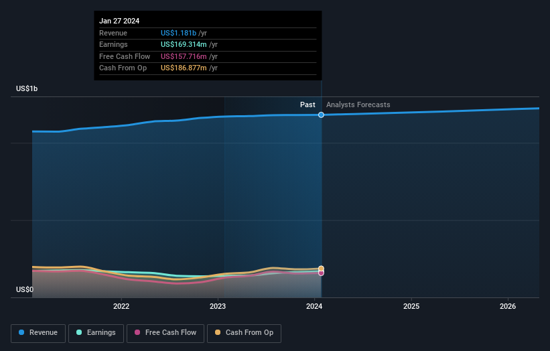Click the US$0 y-axis label
Screen dimensions: 550x351
tap(25, 289)
